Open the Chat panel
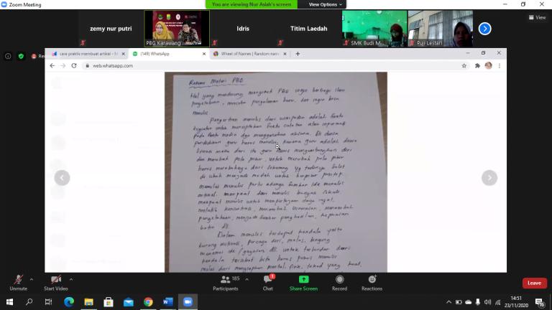The width and height of the screenshot is (552, 310). pyautogui.click(x=267, y=282)
